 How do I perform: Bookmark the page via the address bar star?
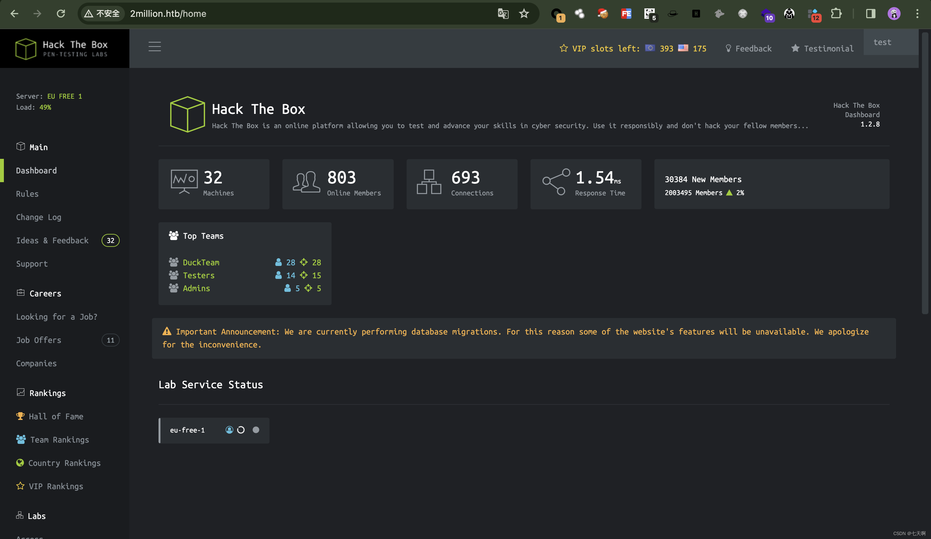pyautogui.click(x=523, y=14)
